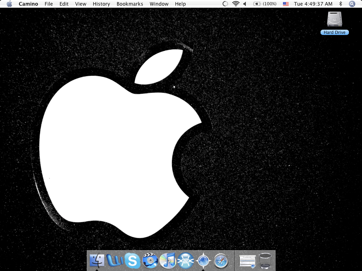Image resolution: width=362 pixels, height=271 pixels.
Task: Open the View menu
Action: 80,4
